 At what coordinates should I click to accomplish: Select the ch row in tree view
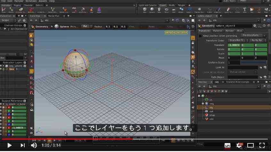pyautogui.click(x=234, y=100)
